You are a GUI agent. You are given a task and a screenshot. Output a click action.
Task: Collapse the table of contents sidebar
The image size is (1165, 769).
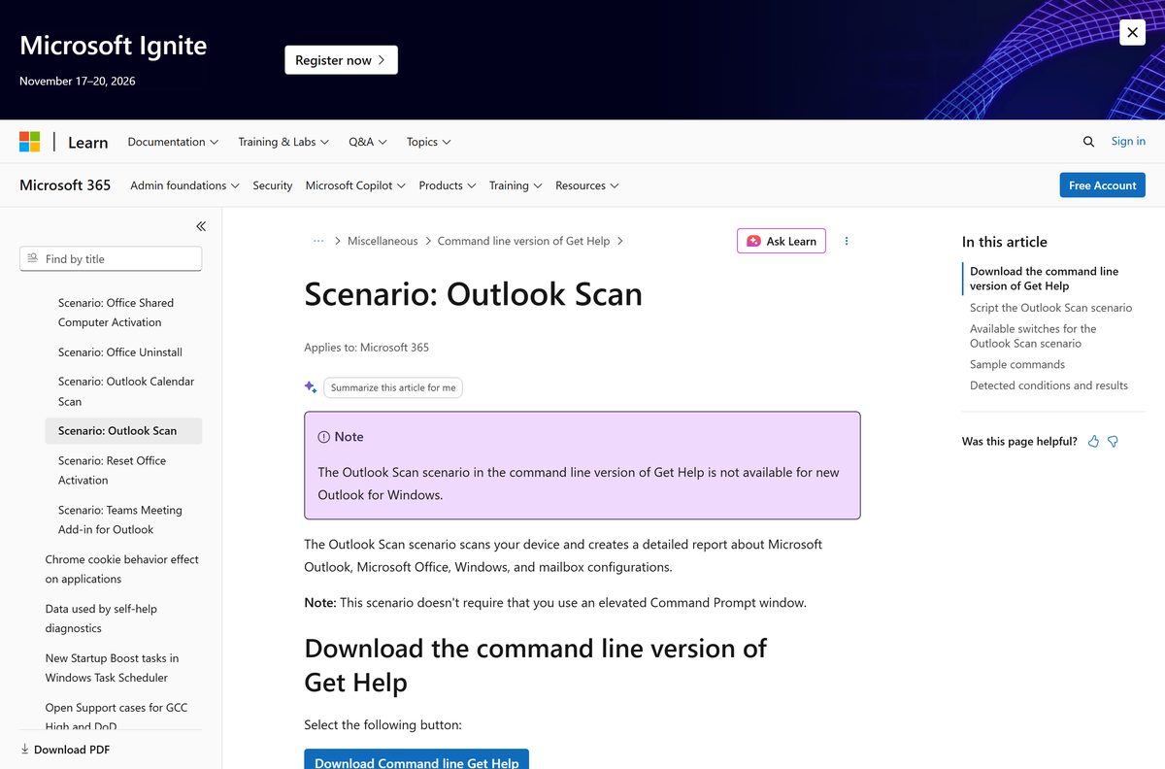click(201, 226)
